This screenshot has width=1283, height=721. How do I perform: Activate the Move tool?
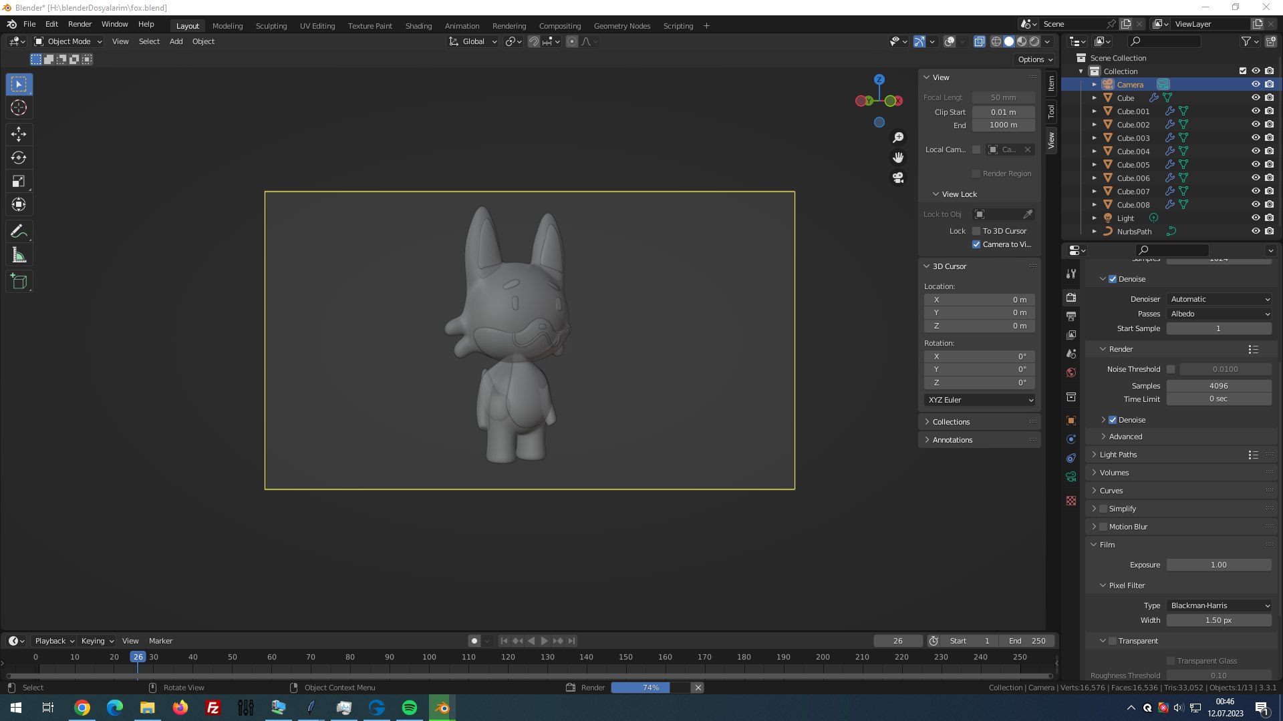pos(19,134)
